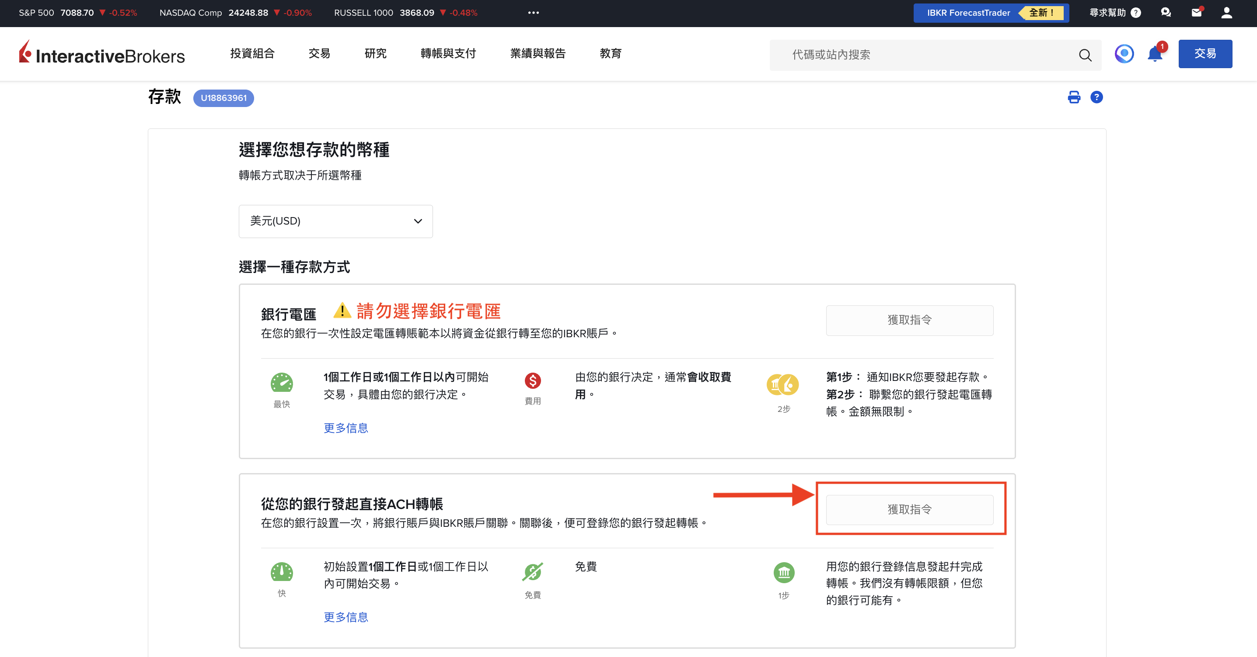Click the blue help question mark beside print

tap(1096, 97)
